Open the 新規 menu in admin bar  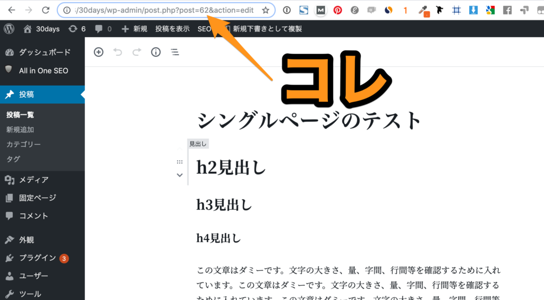pos(134,29)
